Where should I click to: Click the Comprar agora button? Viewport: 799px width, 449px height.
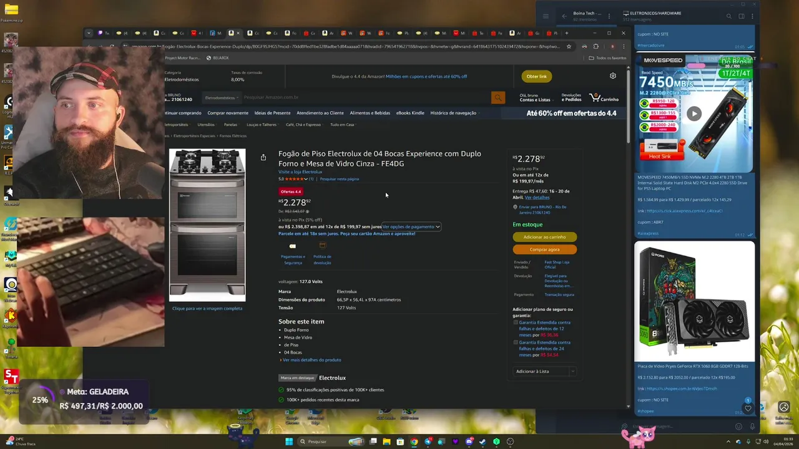544,249
